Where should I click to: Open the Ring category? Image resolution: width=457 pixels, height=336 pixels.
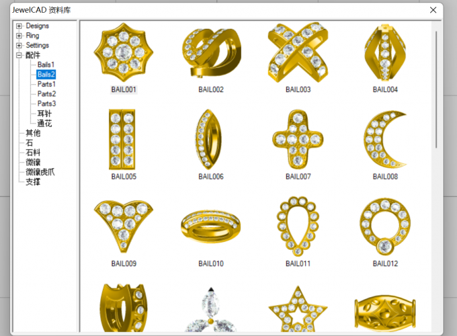point(32,36)
